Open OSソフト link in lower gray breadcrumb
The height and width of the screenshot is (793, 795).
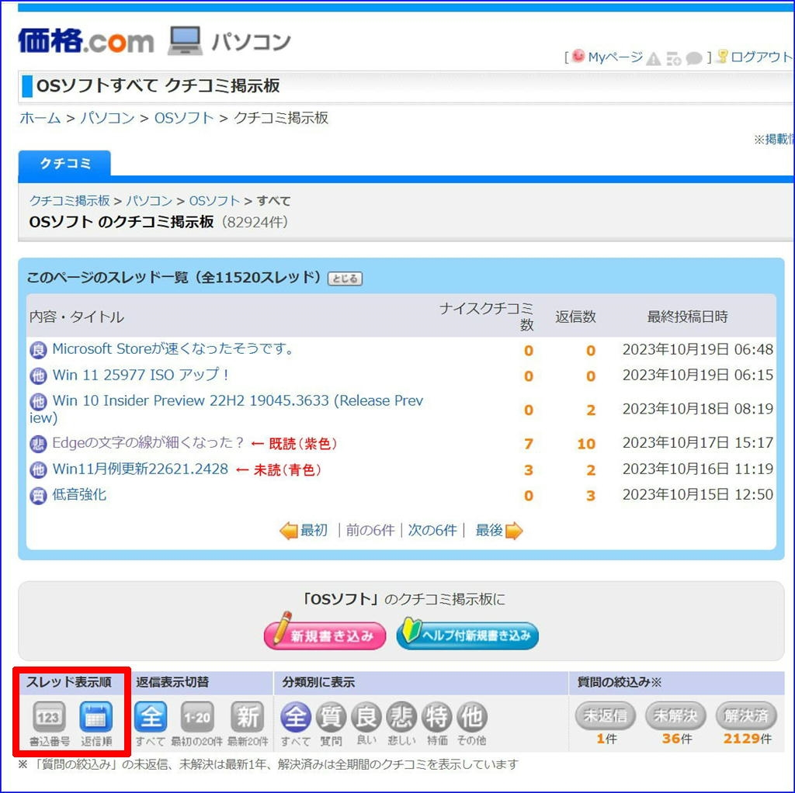[214, 201]
